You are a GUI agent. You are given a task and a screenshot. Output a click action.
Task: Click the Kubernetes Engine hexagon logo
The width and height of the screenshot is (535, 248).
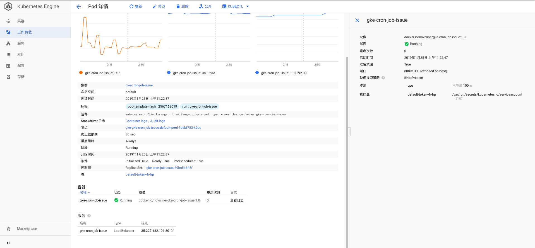[8, 6]
